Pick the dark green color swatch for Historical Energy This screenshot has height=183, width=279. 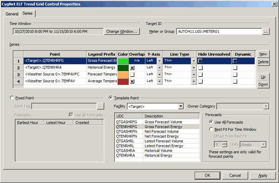(123, 68)
